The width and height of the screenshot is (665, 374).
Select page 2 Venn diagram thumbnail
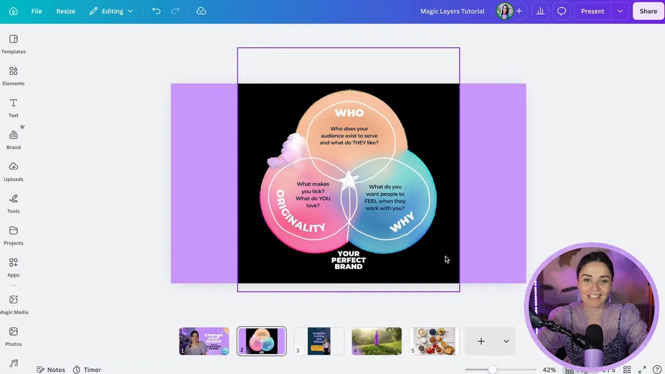(x=261, y=341)
